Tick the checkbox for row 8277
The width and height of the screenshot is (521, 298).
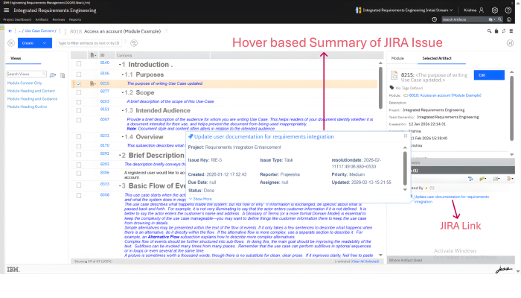[x=79, y=92]
